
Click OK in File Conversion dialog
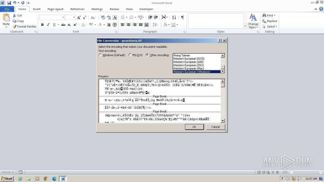point(194,127)
